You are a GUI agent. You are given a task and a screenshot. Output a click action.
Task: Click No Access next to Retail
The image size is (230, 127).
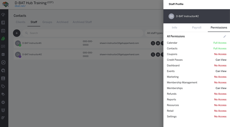(220, 111)
